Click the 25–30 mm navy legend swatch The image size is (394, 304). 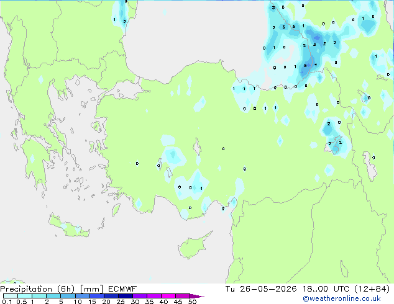coord(126,296)
